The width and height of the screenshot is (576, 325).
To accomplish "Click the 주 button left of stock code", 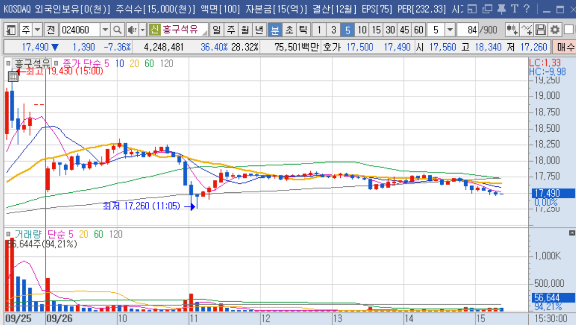I will coord(26,30).
